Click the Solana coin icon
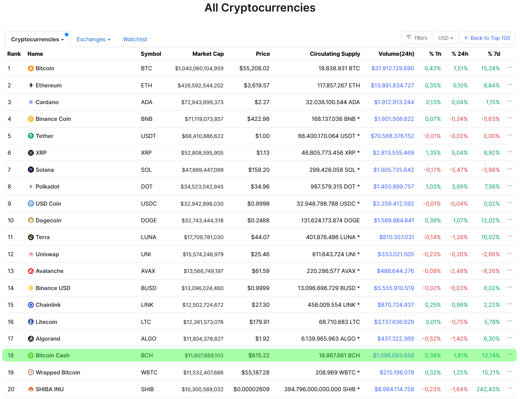This screenshot has width=520, height=399. click(x=31, y=170)
